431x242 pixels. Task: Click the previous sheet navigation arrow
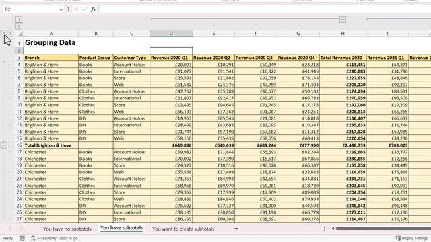click(x=10, y=229)
